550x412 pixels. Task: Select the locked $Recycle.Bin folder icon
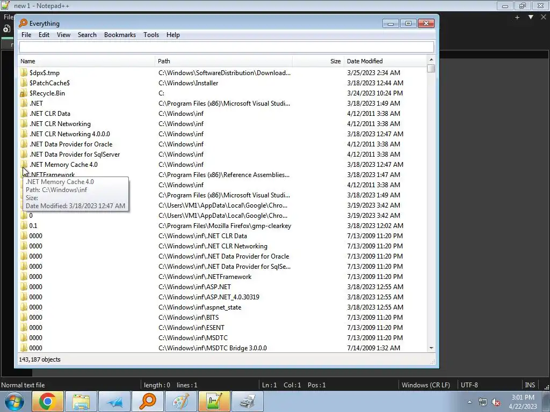pyautogui.click(x=24, y=93)
